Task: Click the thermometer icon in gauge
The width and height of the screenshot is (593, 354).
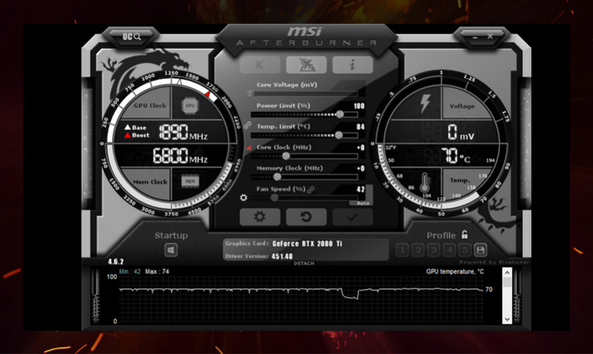Action: click(x=424, y=183)
